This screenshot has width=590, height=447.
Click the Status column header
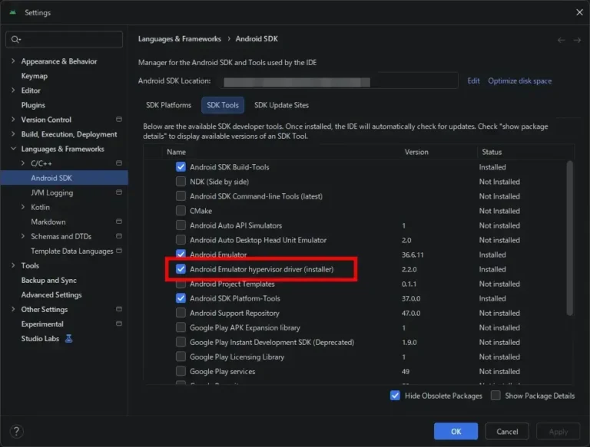492,152
